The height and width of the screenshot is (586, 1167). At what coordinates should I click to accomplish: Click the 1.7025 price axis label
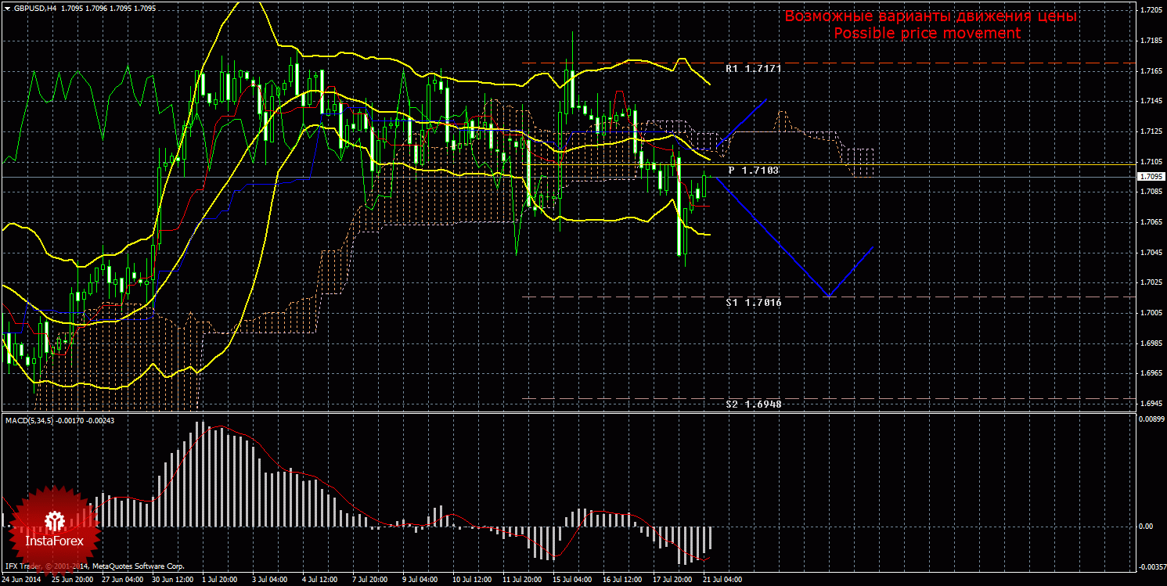(1151, 282)
